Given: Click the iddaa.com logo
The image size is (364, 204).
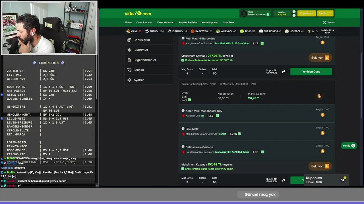Looking at the screenshot, I should coord(138,13).
